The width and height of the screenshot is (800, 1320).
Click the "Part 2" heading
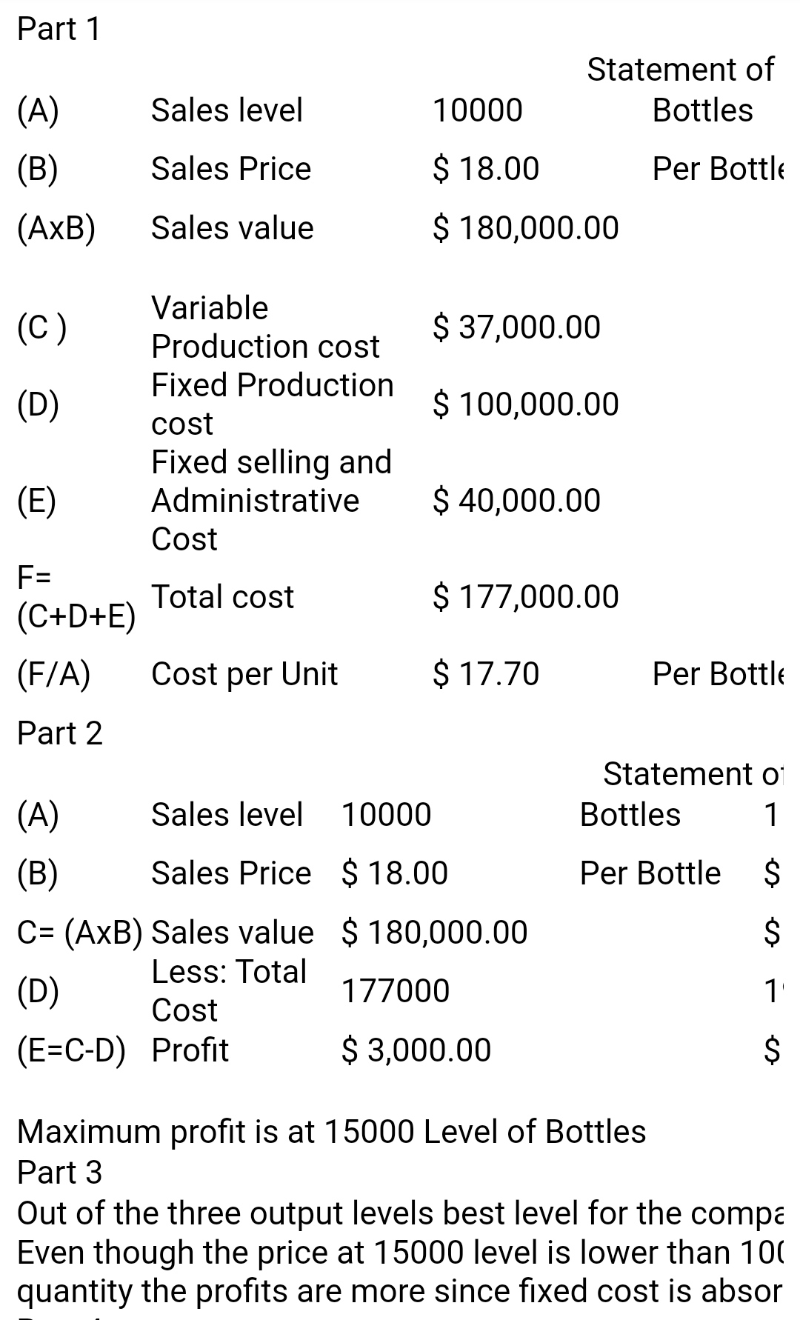(59, 733)
